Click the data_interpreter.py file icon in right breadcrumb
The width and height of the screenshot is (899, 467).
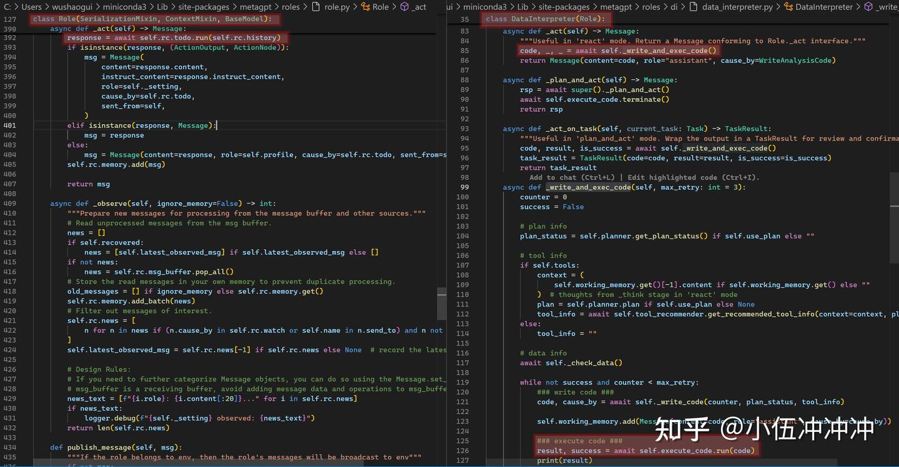point(694,7)
